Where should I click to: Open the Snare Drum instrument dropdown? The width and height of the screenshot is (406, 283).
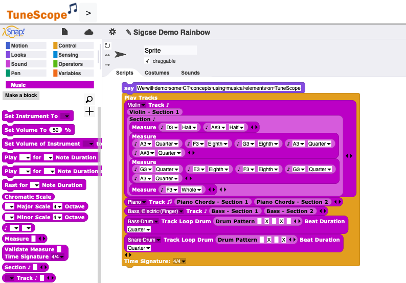[144, 240]
